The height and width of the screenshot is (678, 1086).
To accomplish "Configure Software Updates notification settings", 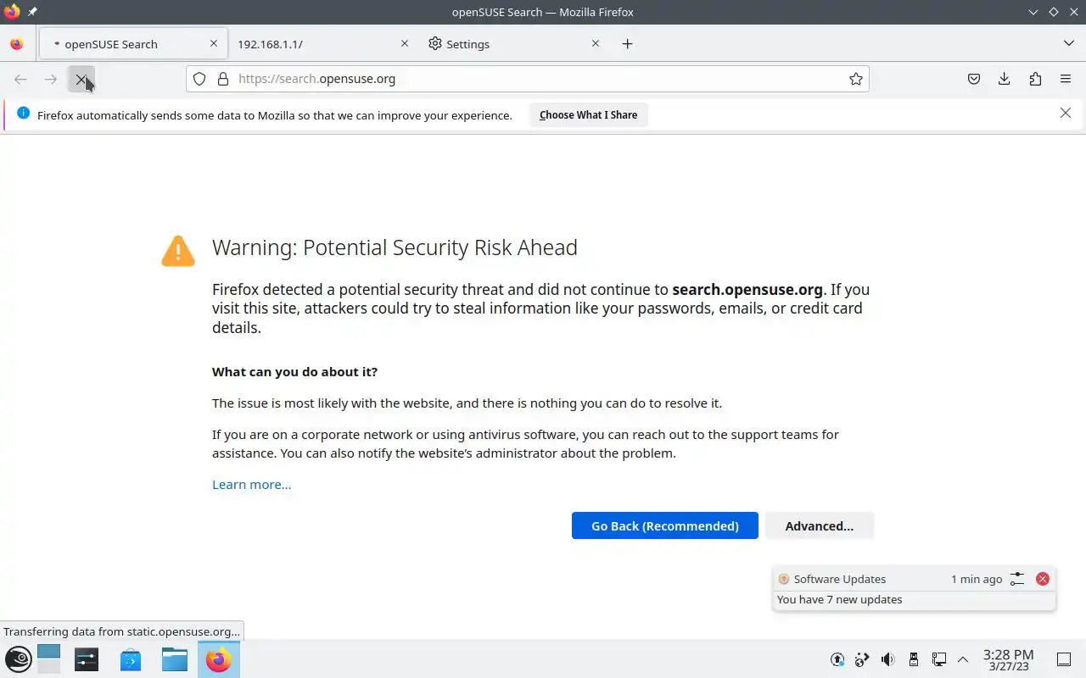I will pyautogui.click(x=1017, y=579).
